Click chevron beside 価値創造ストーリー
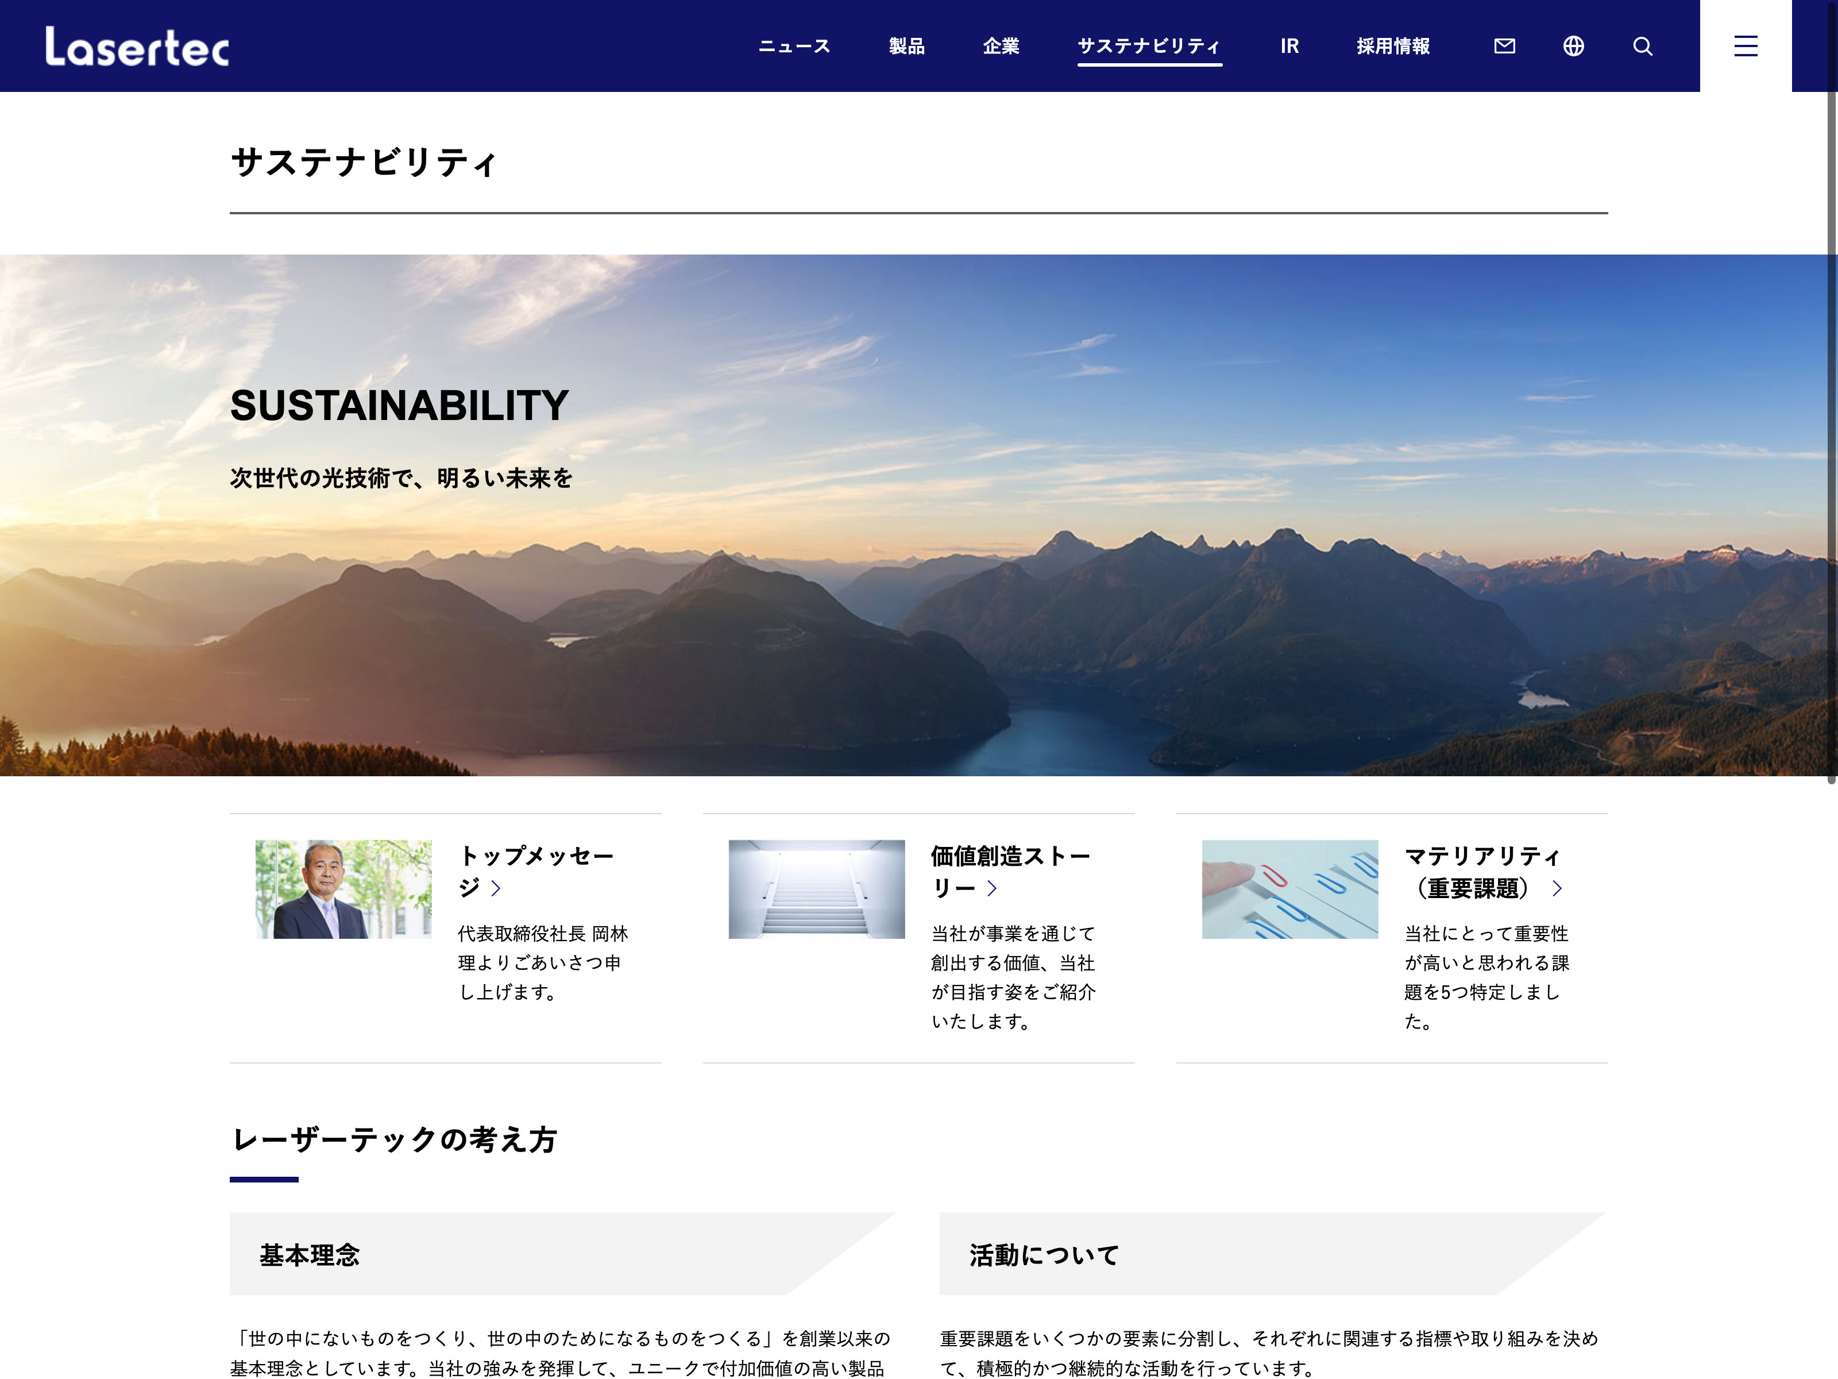This screenshot has width=1838, height=1379. pyautogui.click(x=991, y=888)
